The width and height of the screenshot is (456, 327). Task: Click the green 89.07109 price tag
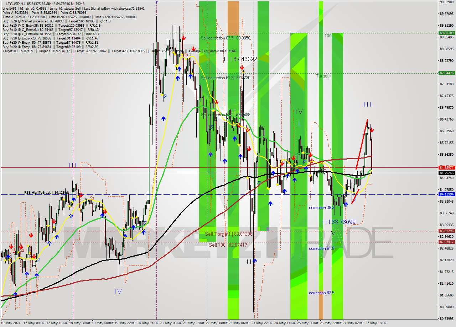pos(446,33)
